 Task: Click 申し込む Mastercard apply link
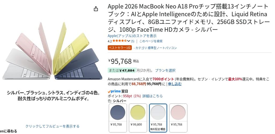pos(175,84)
